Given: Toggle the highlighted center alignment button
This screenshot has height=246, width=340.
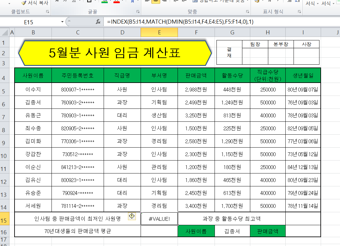Looking at the screenshot, I should pos(155,1).
